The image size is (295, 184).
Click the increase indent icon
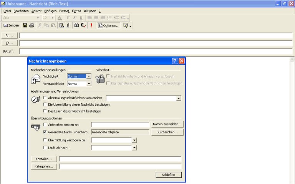tap(123, 18)
